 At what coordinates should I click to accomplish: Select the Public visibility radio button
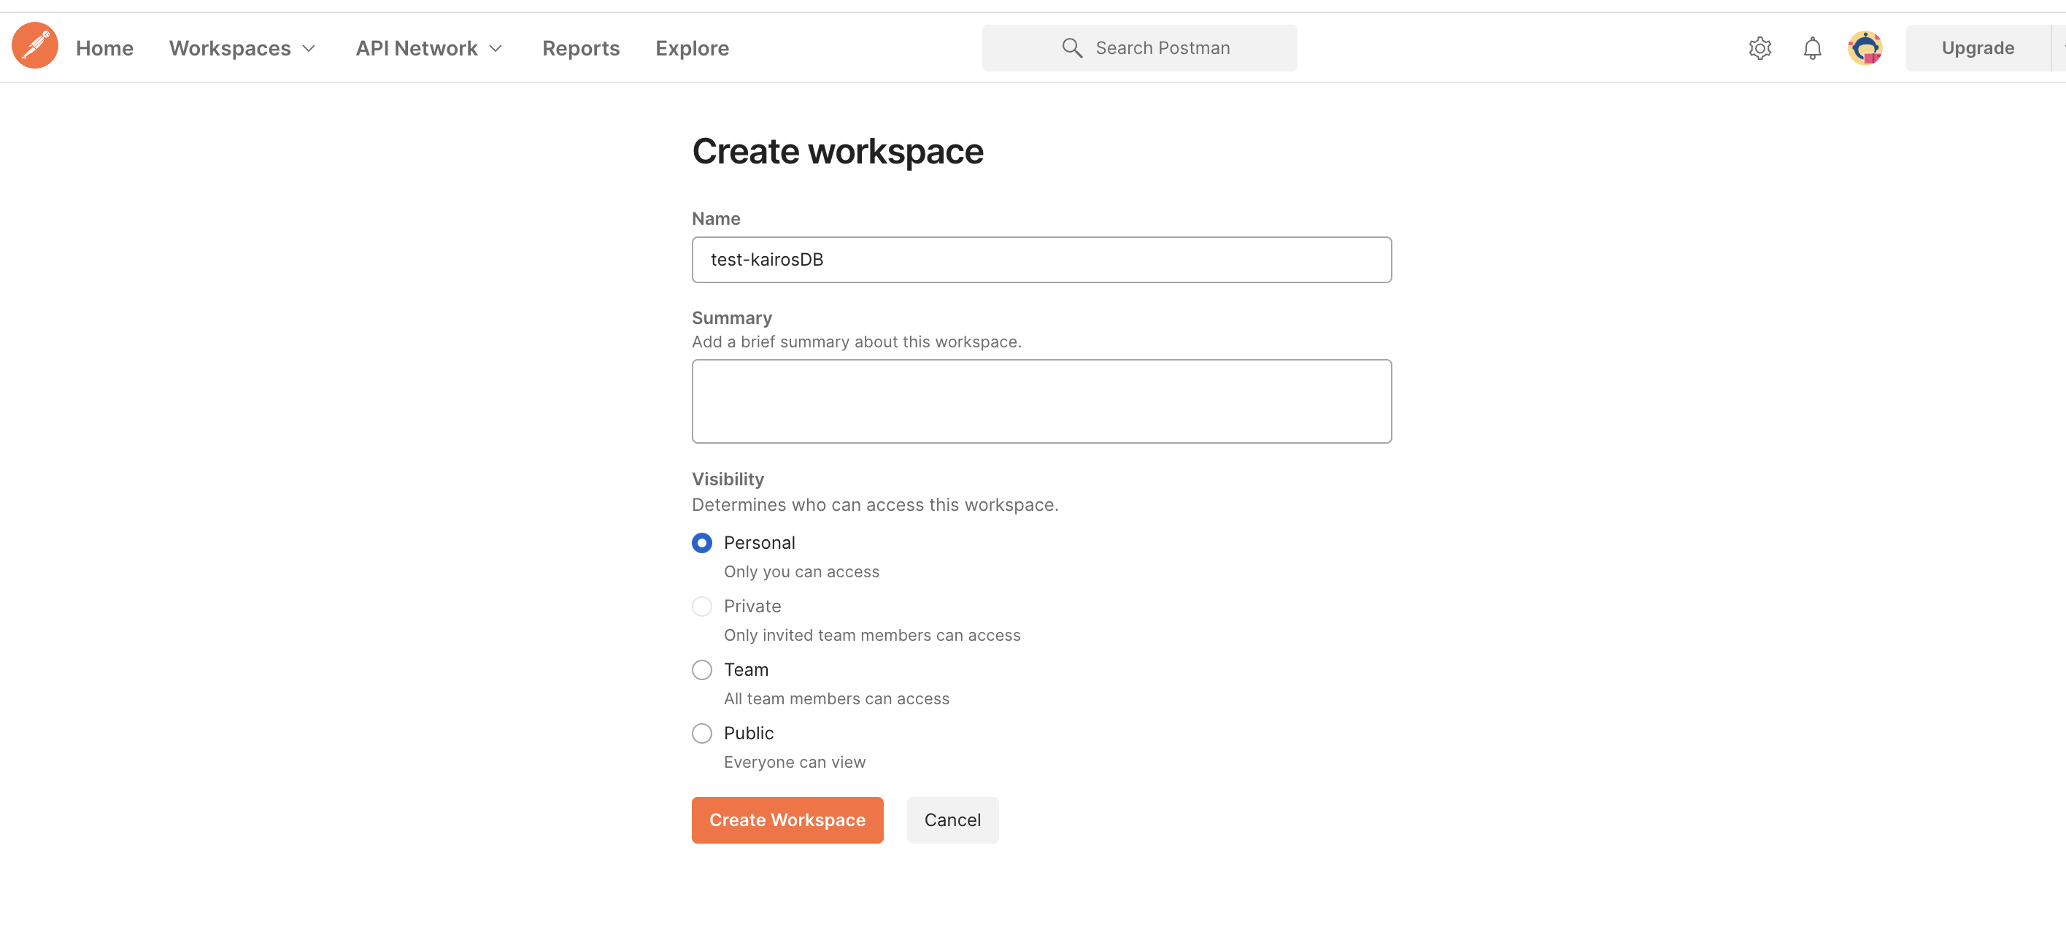(x=702, y=732)
